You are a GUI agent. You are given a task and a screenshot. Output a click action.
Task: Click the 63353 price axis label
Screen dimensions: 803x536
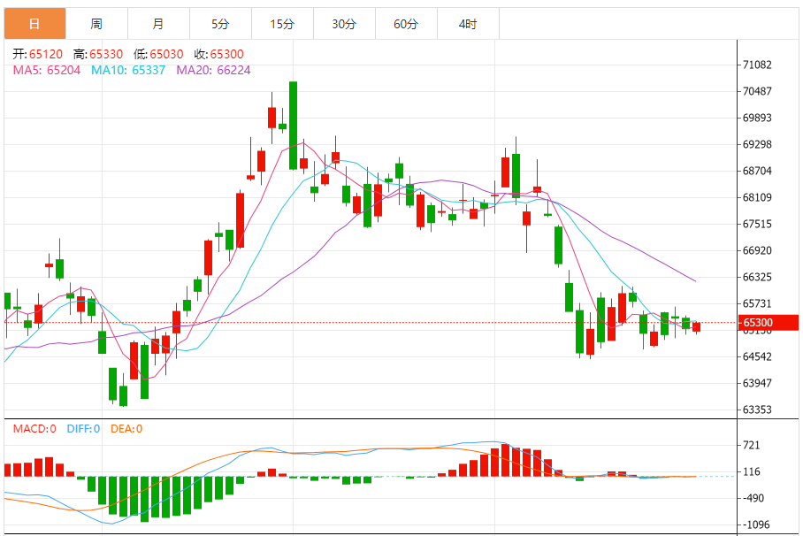tap(757, 410)
